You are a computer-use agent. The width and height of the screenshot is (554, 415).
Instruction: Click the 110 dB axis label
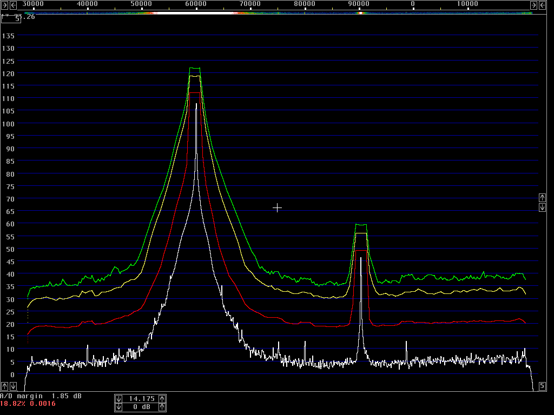(x=8, y=99)
